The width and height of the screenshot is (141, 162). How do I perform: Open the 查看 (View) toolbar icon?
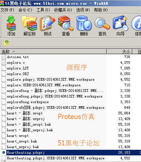[66, 26]
